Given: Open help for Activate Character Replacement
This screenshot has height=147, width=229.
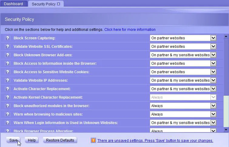Looking at the screenshot, I should [x=8, y=89].
